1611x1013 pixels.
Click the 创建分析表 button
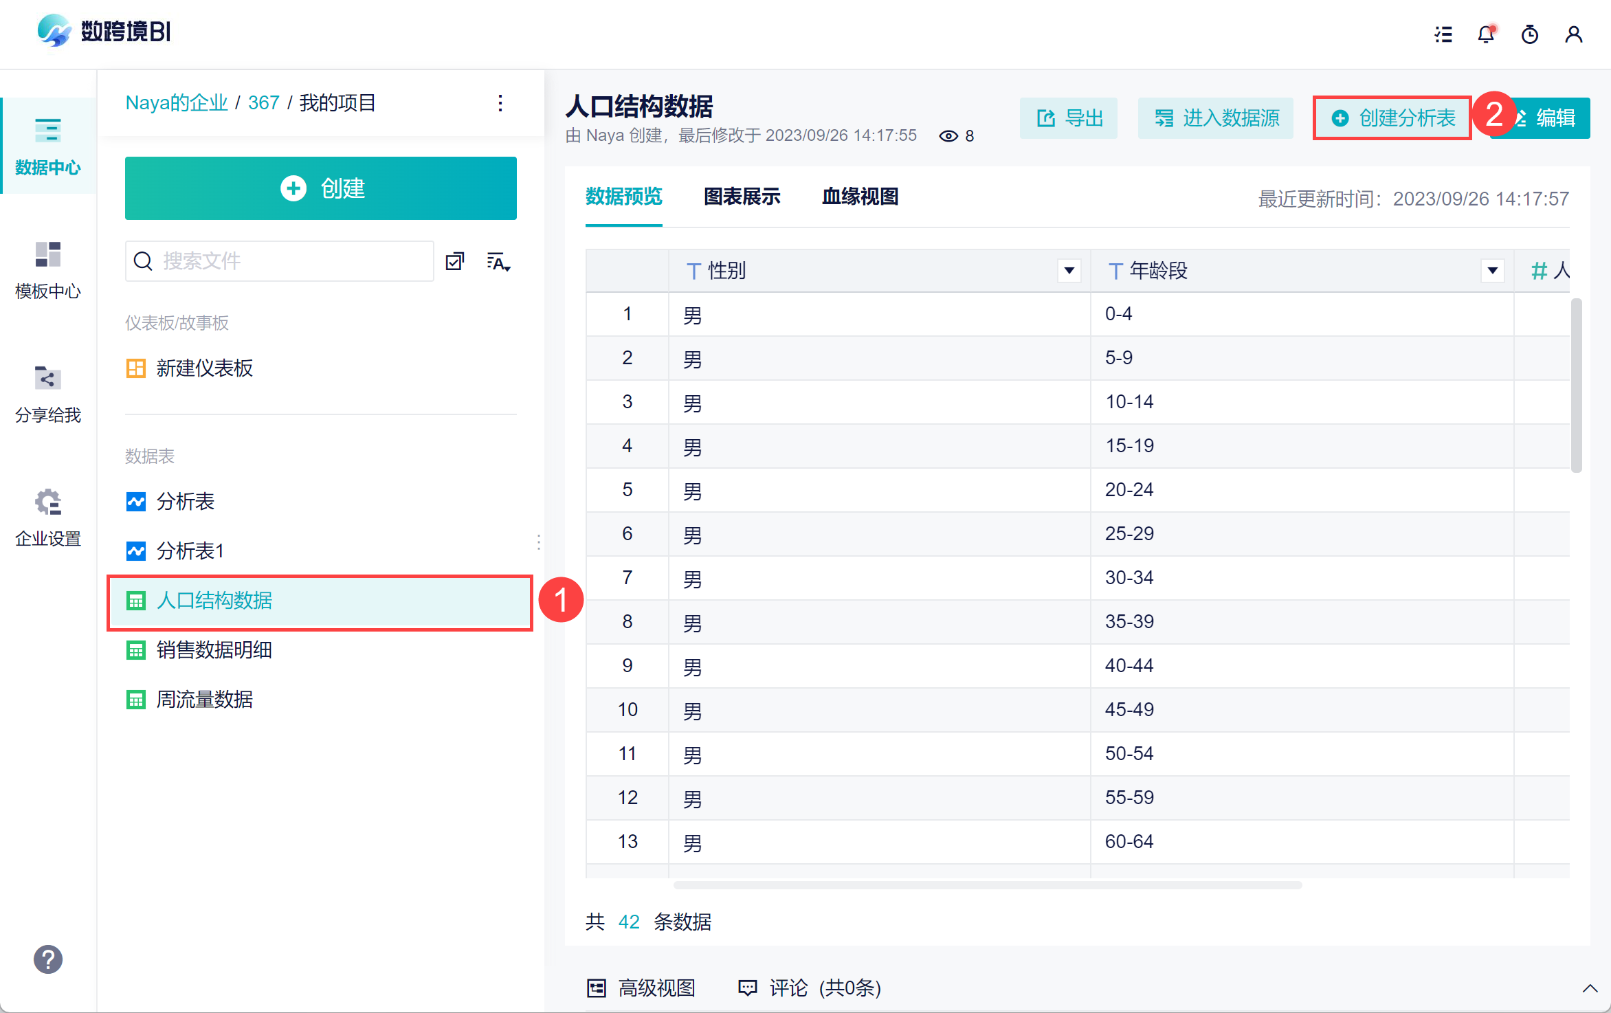(x=1392, y=118)
